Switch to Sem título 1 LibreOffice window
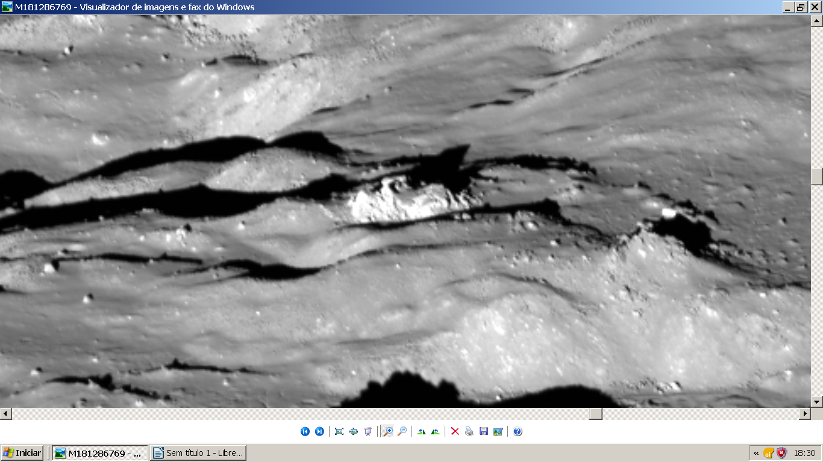This screenshot has width=823, height=462. 198,453
